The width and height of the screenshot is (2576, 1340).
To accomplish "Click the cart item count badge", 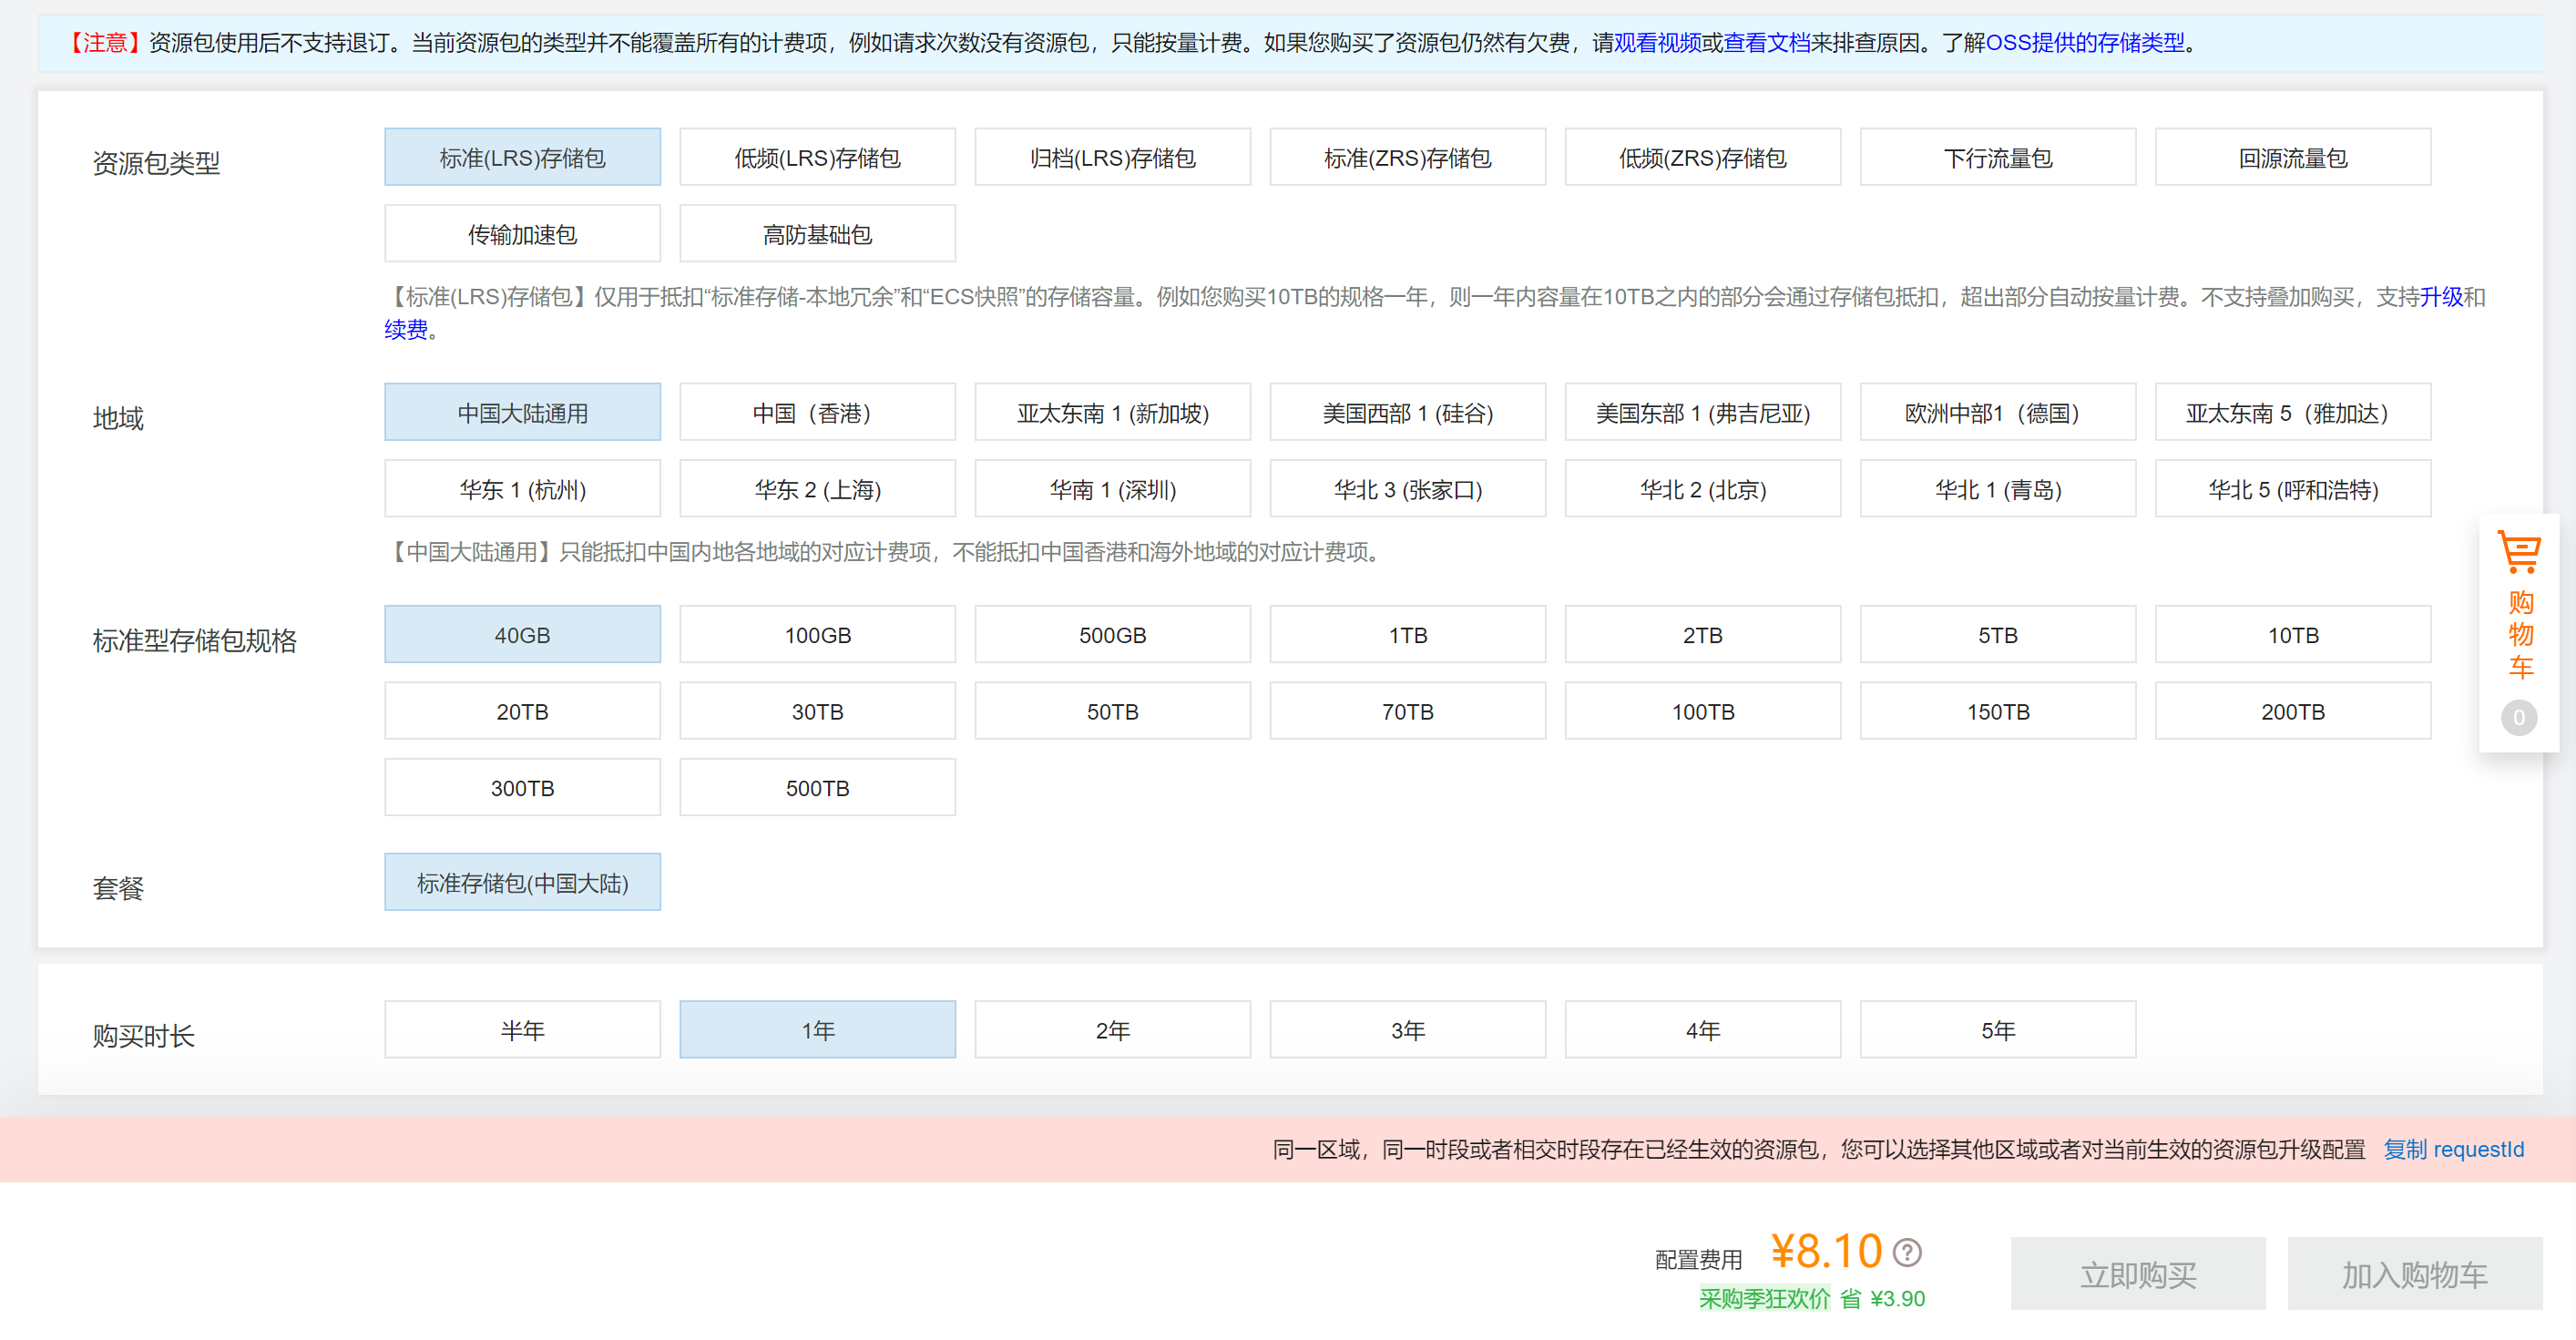I will click(x=2518, y=717).
